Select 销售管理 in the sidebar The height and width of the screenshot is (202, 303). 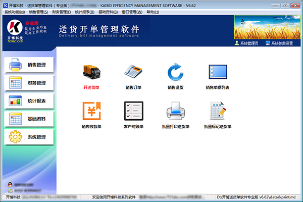pos(28,65)
